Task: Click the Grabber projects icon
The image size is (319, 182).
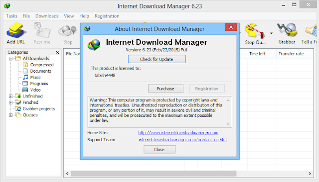Action: point(18,108)
